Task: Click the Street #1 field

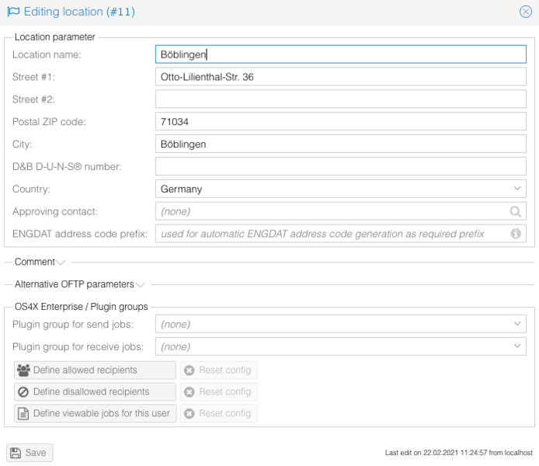Action: click(x=340, y=77)
